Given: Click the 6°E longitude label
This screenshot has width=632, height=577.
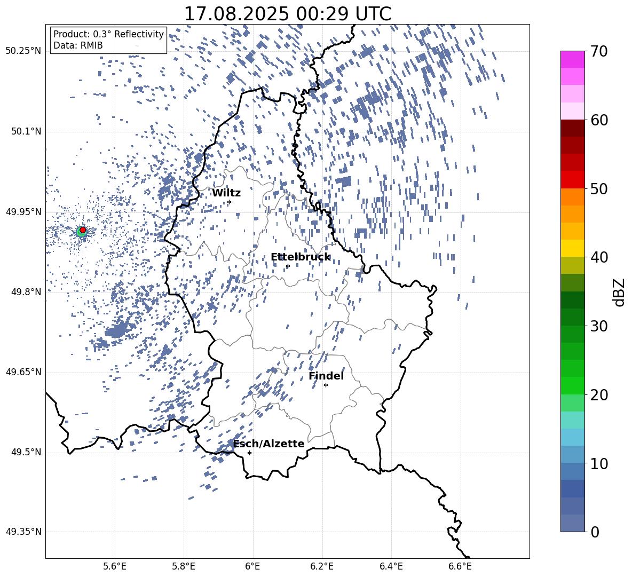Looking at the screenshot, I should click(252, 566).
